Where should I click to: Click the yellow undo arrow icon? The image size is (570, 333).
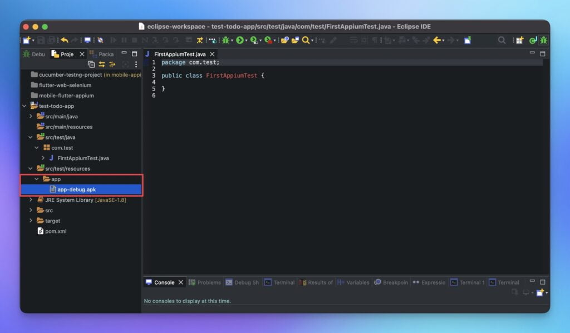click(x=65, y=41)
